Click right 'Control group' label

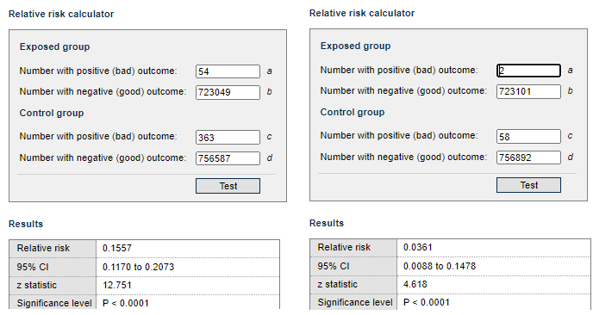(353, 112)
